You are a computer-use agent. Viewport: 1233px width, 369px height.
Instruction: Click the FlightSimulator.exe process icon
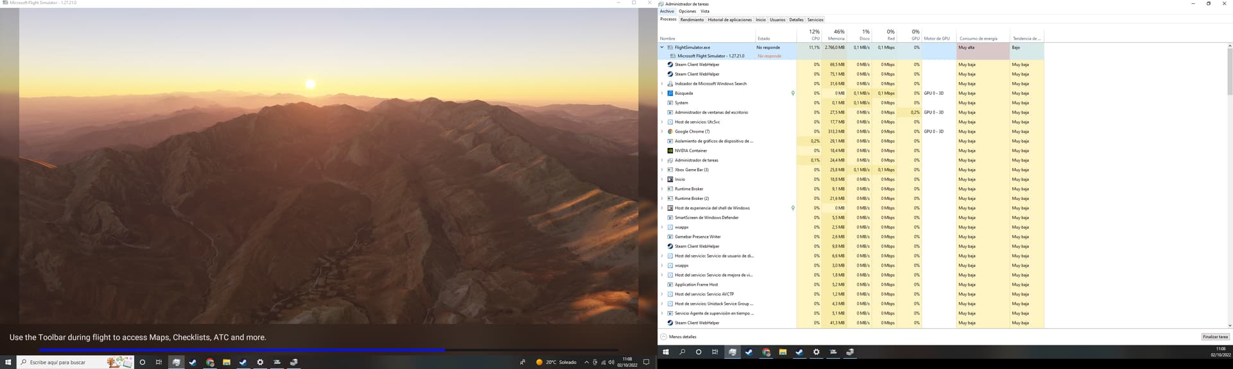(x=670, y=47)
